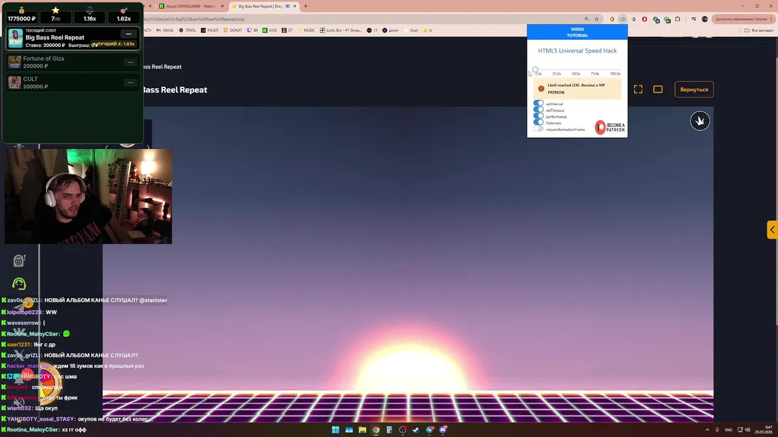Click the speed hack extension icon

click(622, 19)
